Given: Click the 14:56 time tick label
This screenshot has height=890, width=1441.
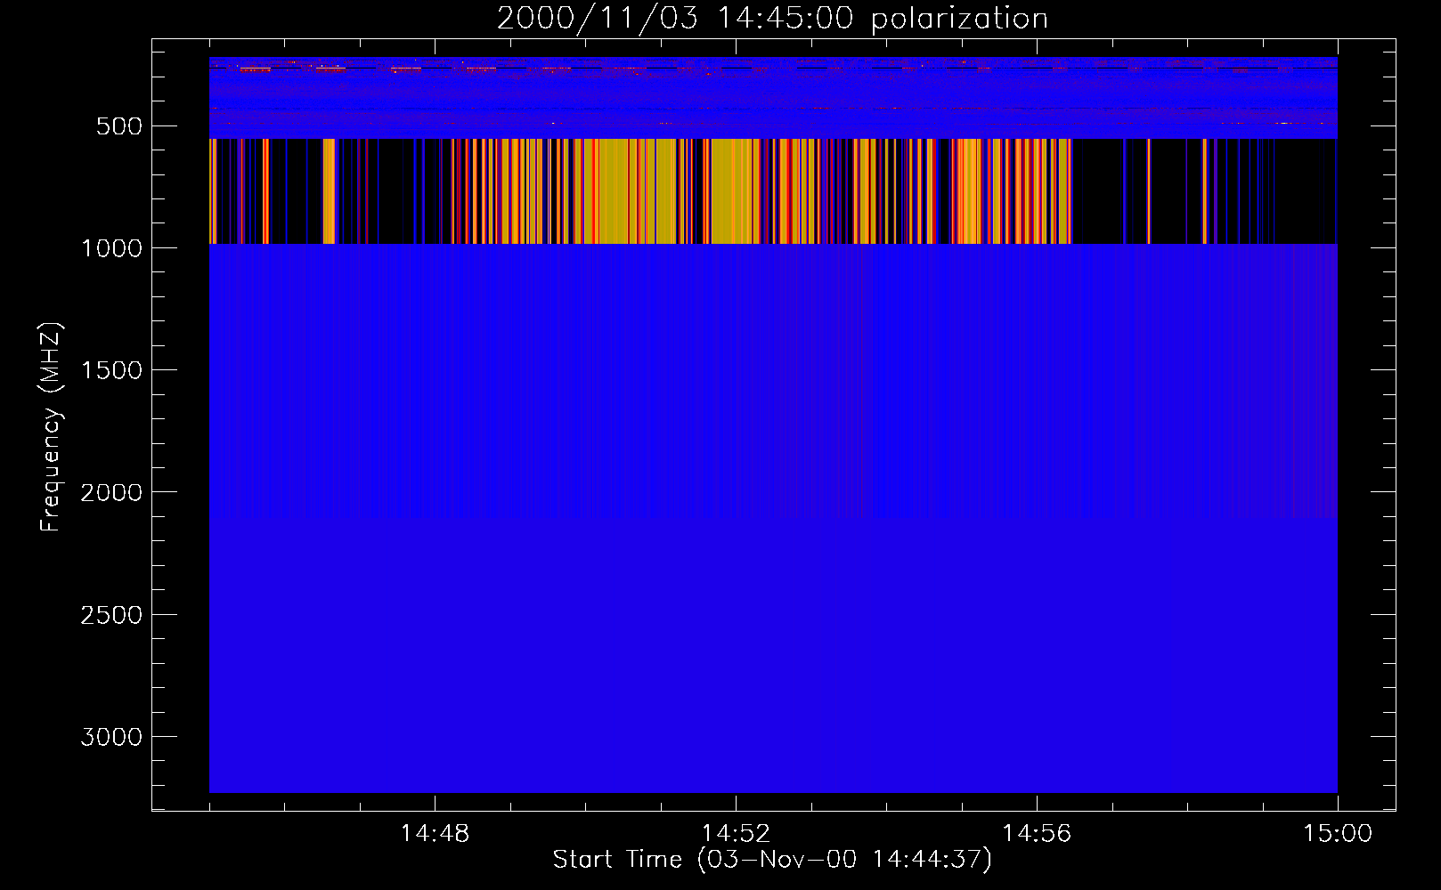Looking at the screenshot, I should 1037,834.
